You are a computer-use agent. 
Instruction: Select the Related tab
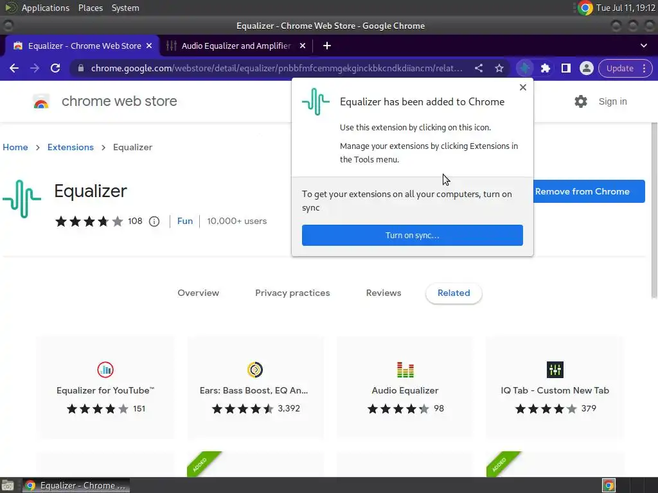(454, 293)
